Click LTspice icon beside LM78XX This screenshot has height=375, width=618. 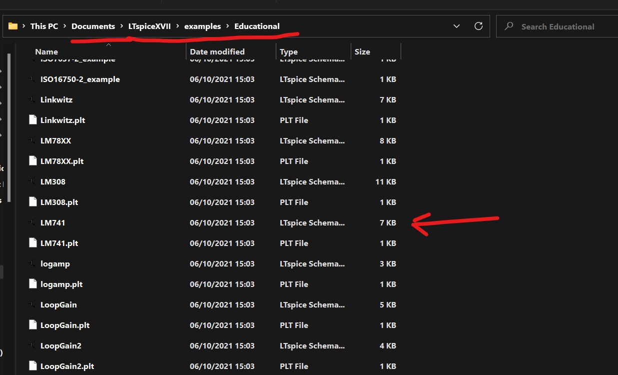32,140
